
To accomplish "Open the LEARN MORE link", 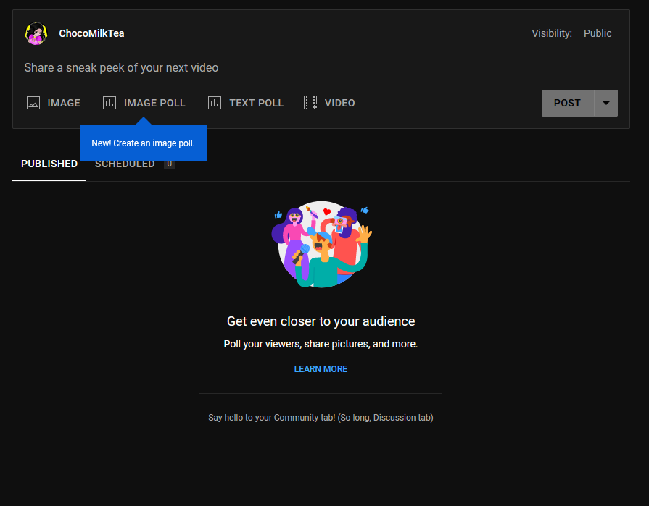I will click(x=321, y=369).
